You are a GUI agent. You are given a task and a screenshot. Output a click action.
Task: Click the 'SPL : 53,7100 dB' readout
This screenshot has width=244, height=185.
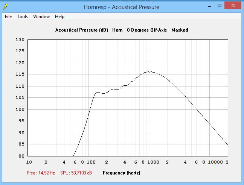coord(76,173)
